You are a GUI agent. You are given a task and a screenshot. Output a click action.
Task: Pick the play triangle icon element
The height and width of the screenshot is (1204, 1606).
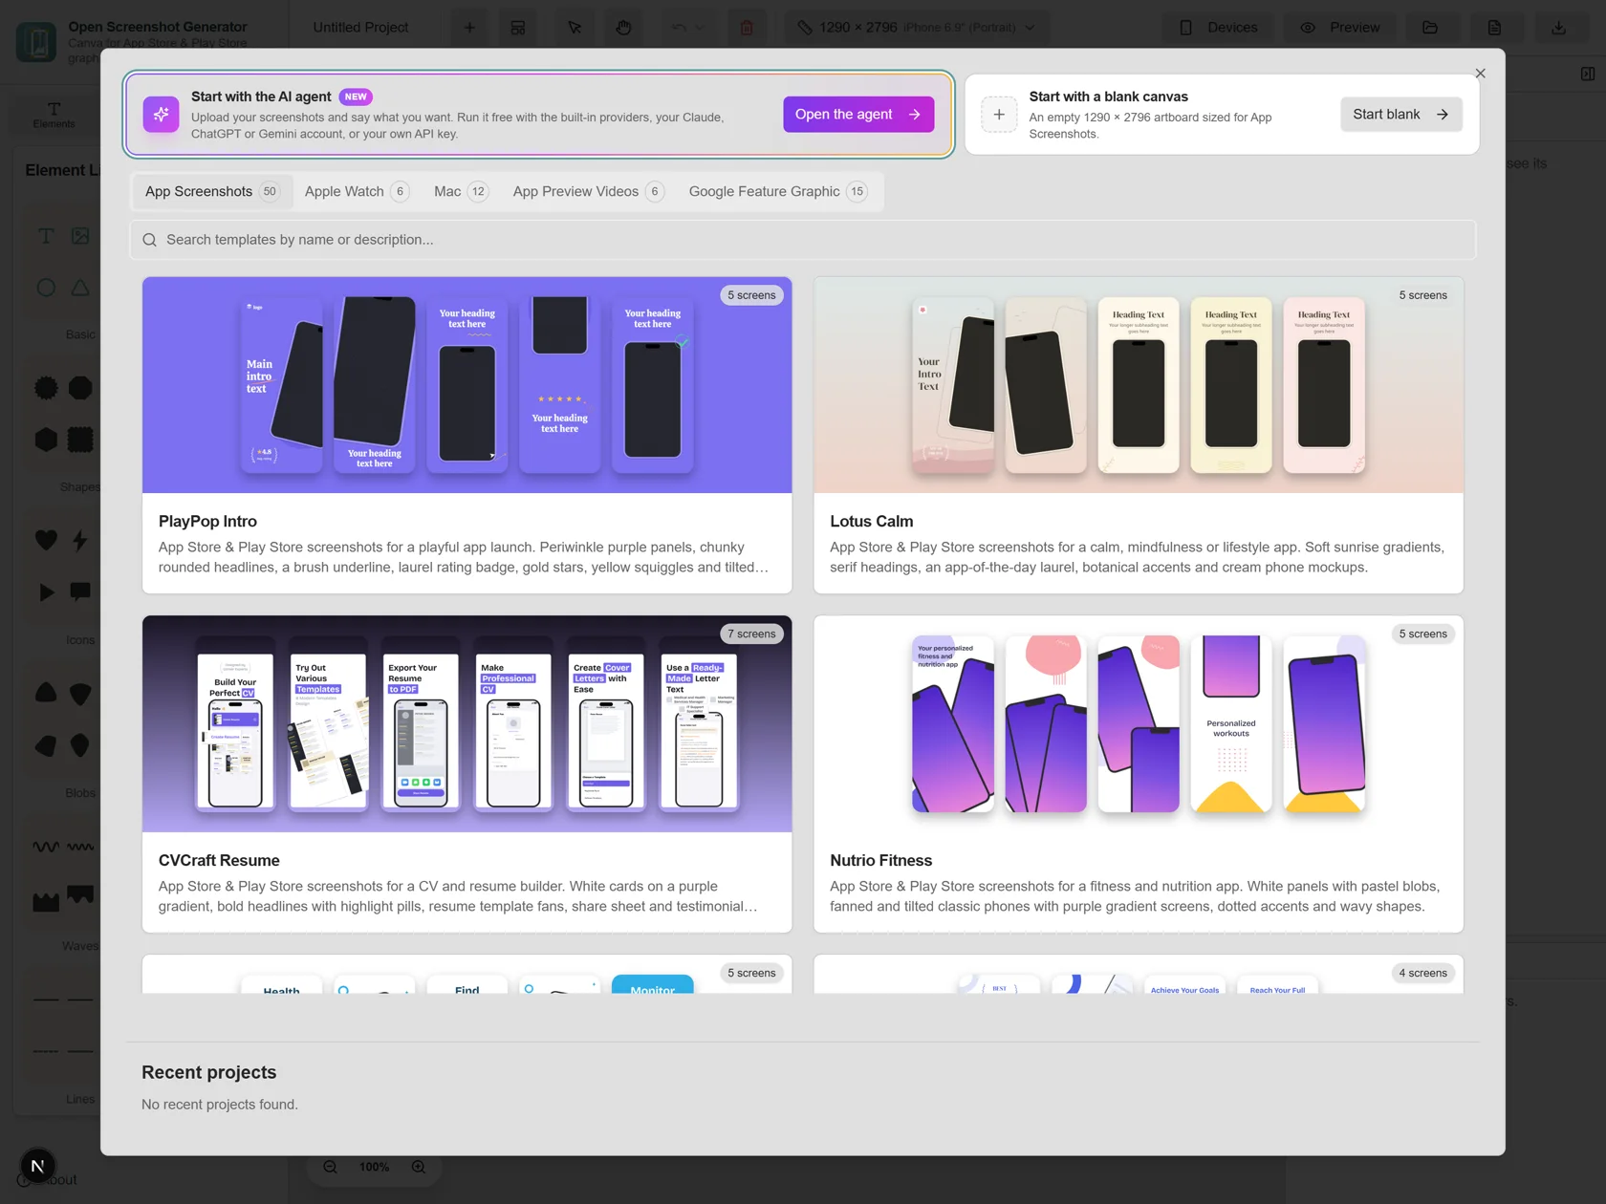pyautogui.click(x=46, y=592)
